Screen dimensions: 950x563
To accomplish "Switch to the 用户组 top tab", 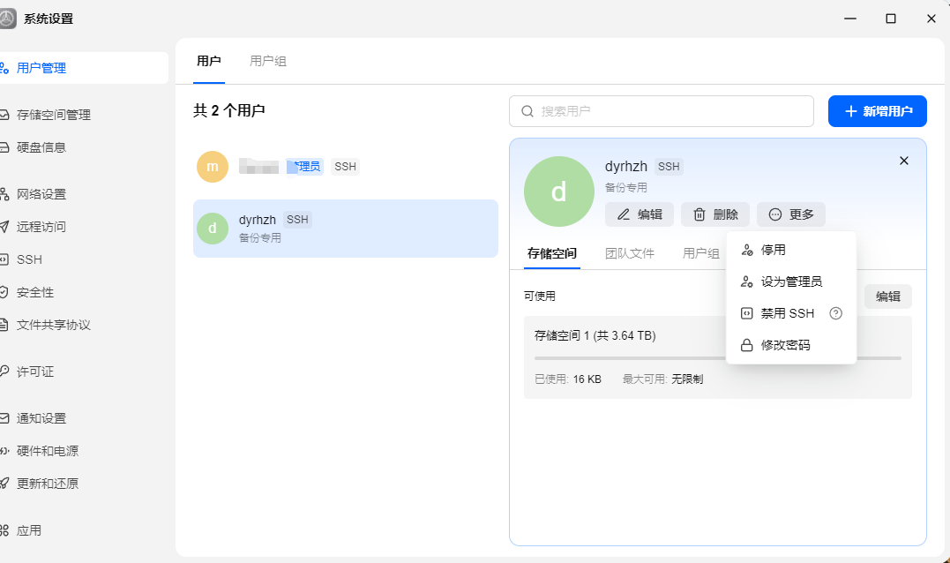I will click(x=268, y=61).
